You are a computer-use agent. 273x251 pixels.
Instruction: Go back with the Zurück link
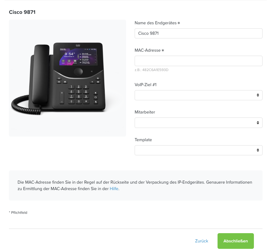(x=202, y=241)
